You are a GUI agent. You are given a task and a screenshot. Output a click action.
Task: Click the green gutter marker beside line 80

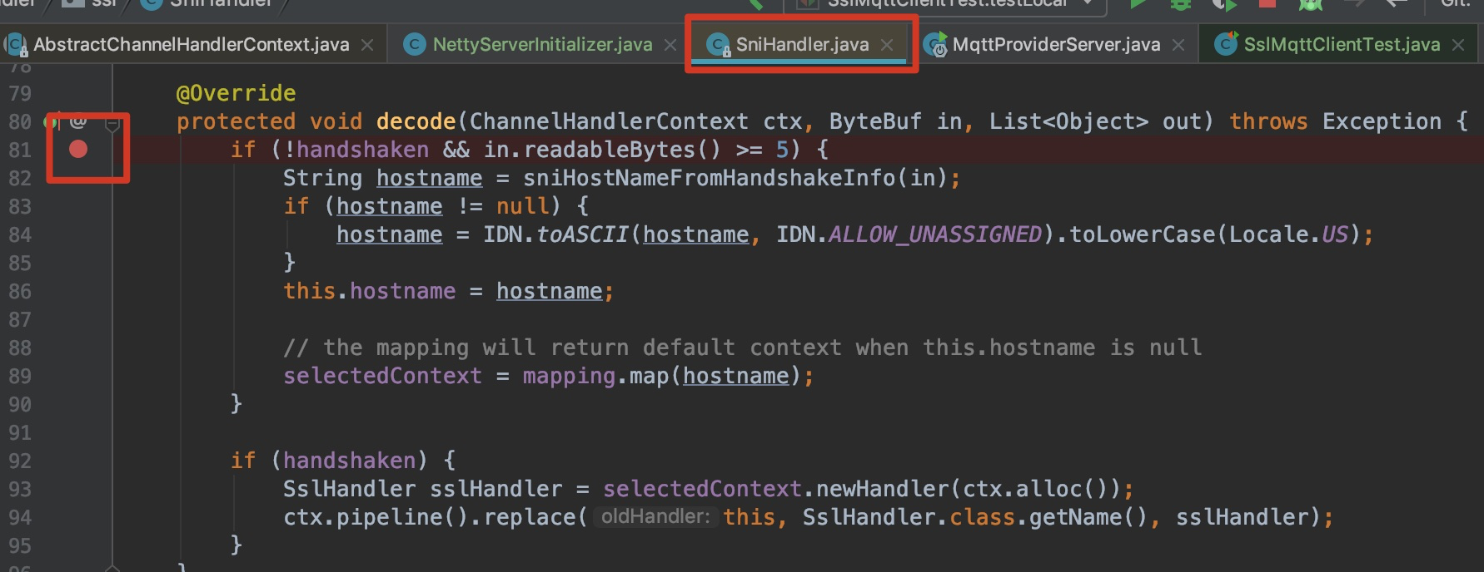48,121
